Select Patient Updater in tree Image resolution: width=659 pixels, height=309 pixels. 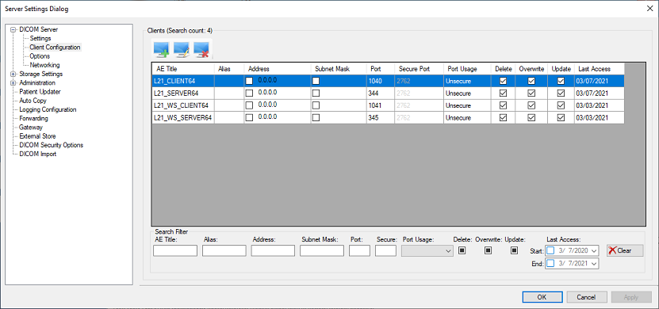point(40,92)
